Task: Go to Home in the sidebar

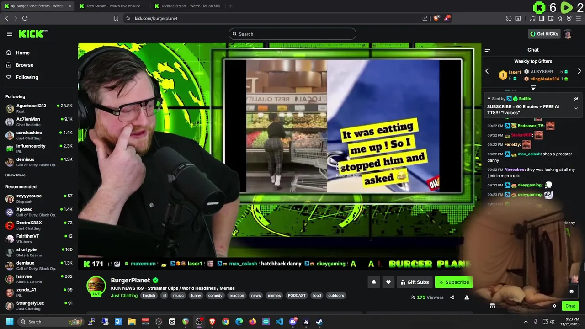Action: pyautogui.click(x=22, y=53)
